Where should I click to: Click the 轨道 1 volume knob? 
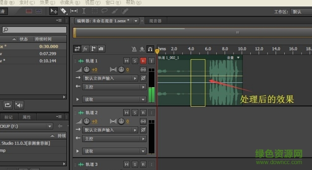(x=87, y=70)
